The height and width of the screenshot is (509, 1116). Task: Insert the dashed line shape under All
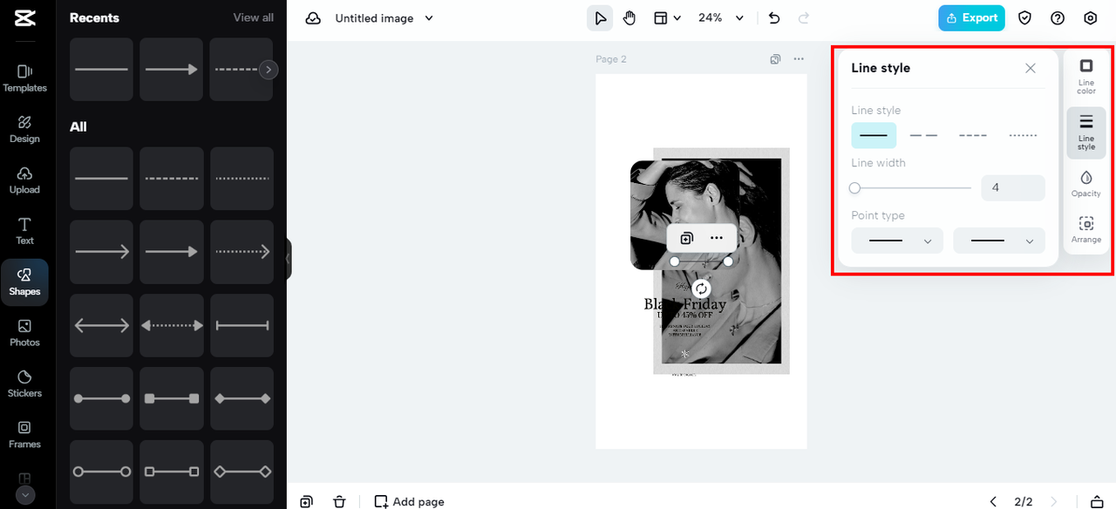[x=172, y=179]
